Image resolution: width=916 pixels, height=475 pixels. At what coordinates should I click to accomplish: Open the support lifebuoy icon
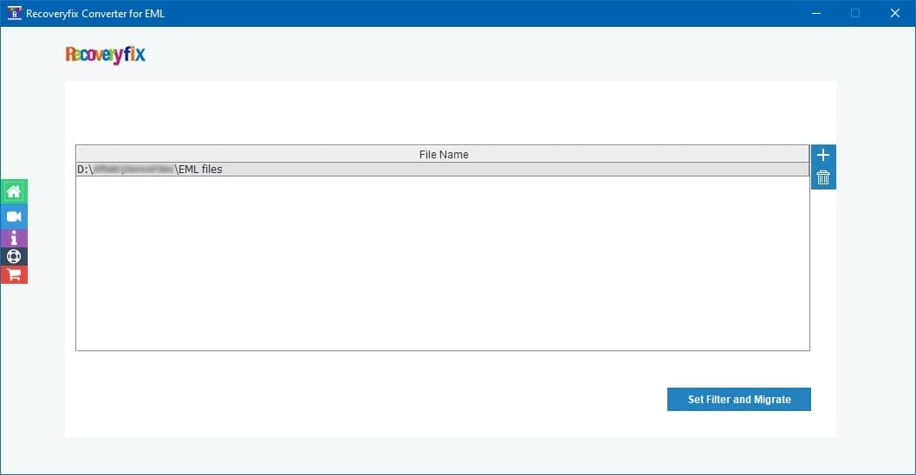click(14, 256)
